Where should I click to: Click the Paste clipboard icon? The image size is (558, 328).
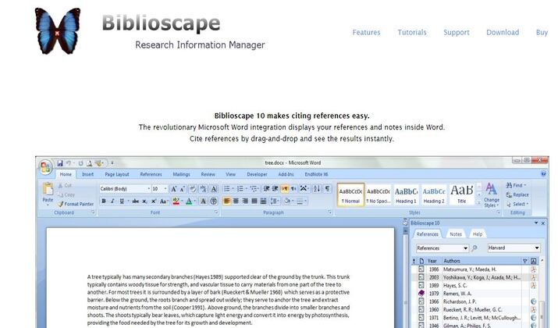coord(48,190)
